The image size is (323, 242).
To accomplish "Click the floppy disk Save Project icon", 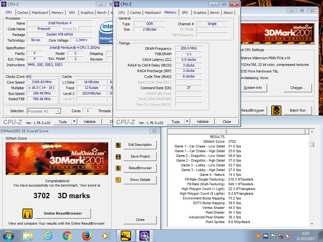I will [118, 157].
